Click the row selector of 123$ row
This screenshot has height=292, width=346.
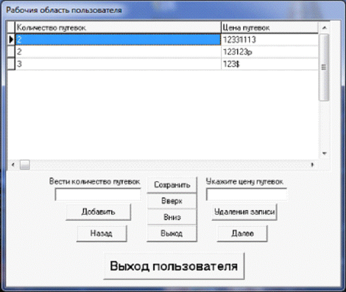coord(11,64)
